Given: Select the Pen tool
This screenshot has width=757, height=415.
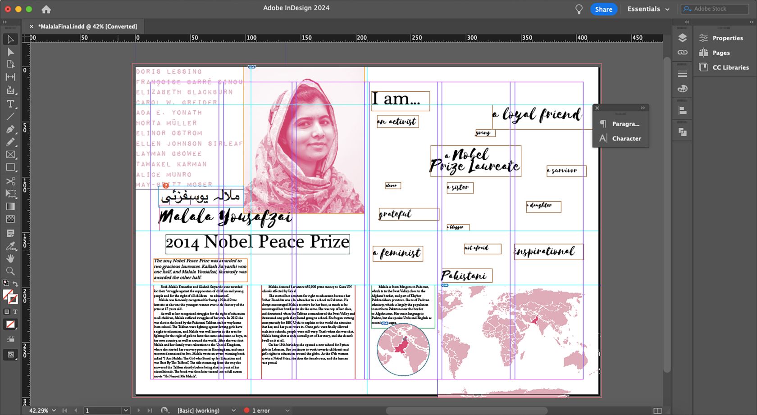Looking at the screenshot, I should click(x=11, y=129).
